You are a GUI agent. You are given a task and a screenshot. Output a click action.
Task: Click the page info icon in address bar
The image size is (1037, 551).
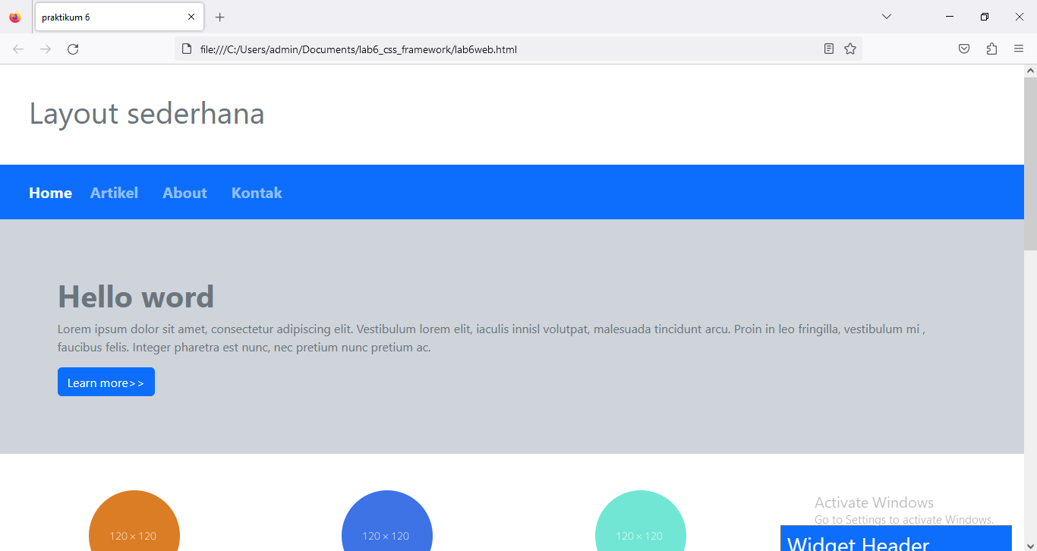coord(187,49)
